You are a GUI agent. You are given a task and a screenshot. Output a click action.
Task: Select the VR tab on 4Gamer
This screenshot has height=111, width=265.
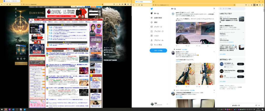coord(78,20)
